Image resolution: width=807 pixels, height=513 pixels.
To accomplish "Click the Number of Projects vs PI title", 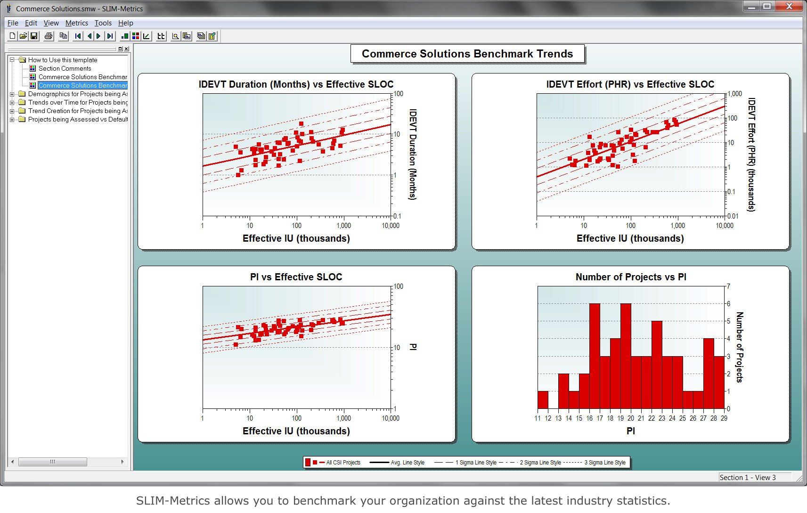I will click(x=631, y=277).
